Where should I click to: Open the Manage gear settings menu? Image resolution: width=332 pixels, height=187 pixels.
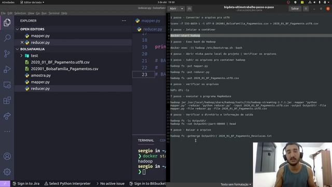7,171
